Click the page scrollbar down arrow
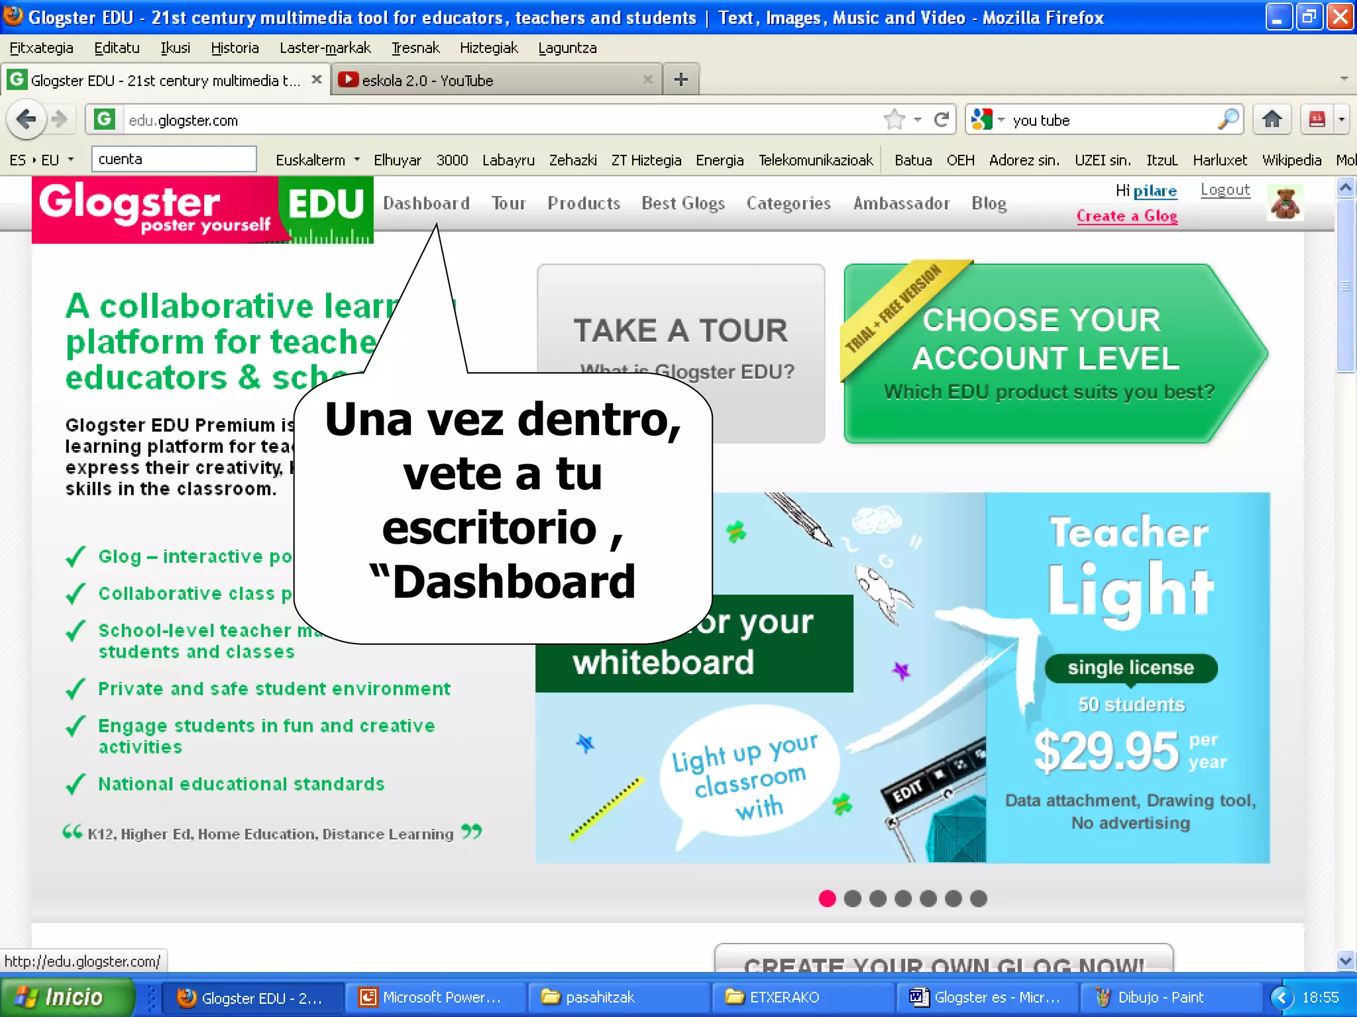Image resolution: width=1357 pixels, height=1017 pixels. pos(1345,960)
